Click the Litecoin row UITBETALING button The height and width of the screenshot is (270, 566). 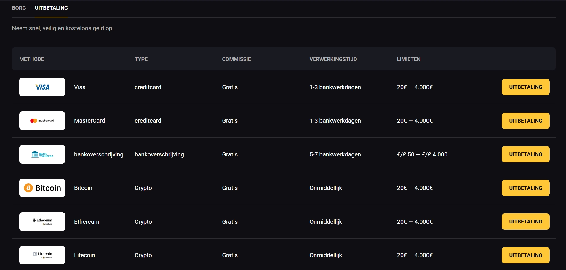pyautogui.click(x=525, y=255)
